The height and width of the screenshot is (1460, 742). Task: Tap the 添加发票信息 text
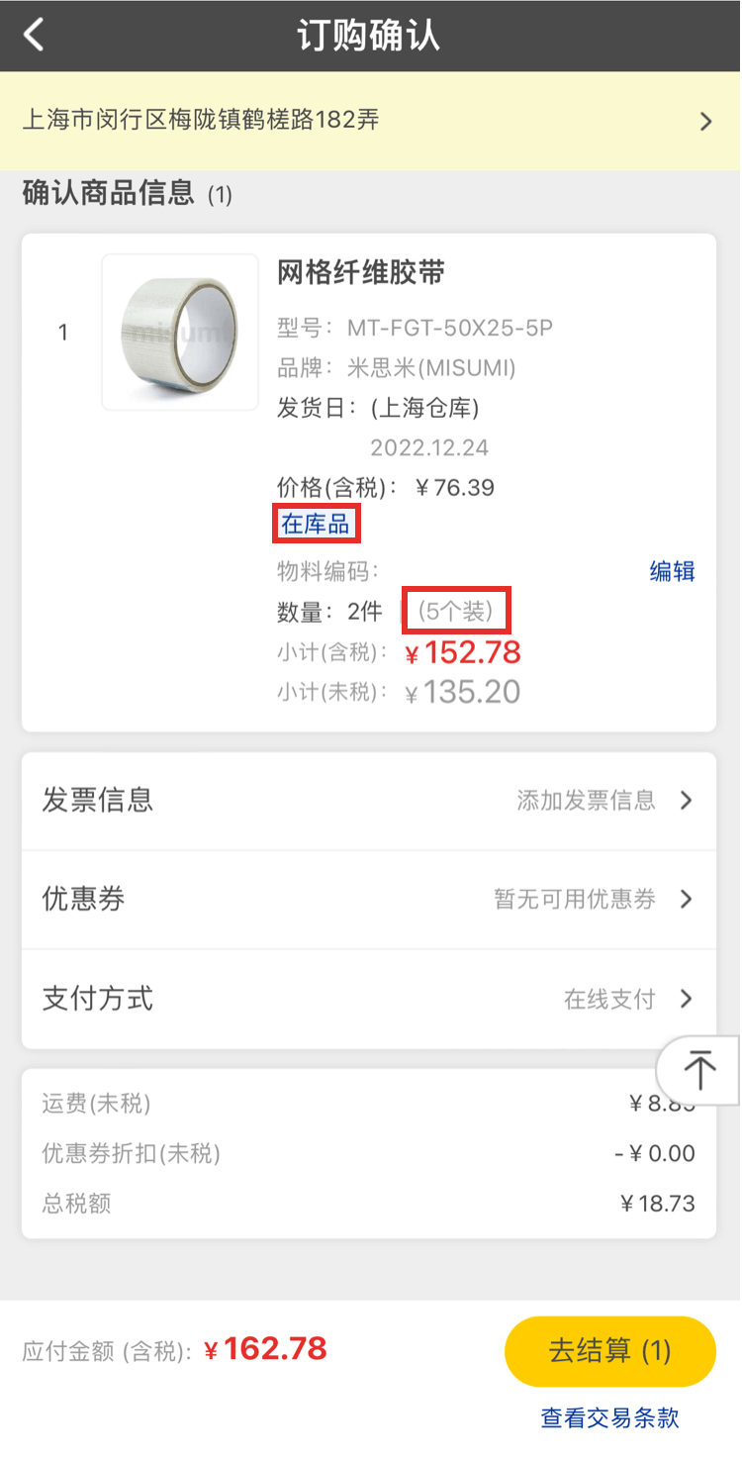point(586,801)
